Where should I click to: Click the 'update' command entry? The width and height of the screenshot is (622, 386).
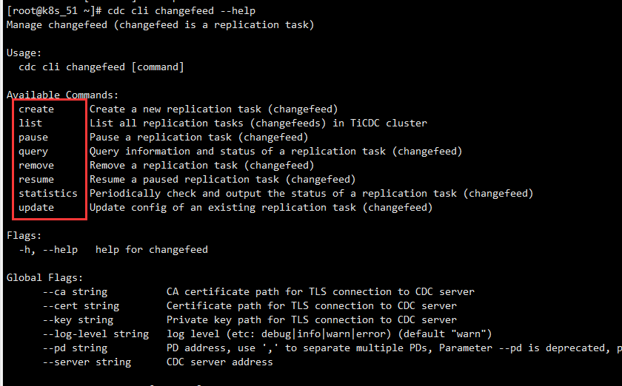click(36, 207)
